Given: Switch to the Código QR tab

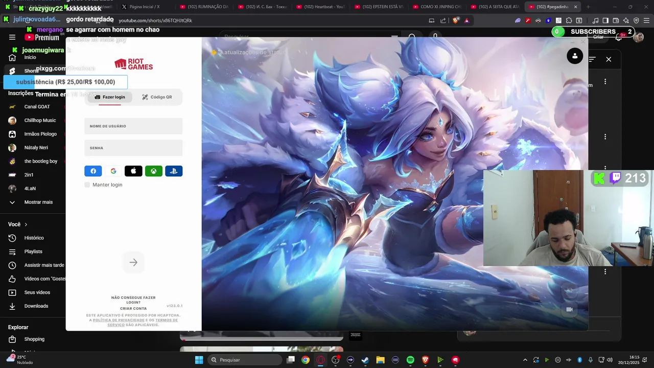Looking at the screenshot, I should tap(157, 97).
